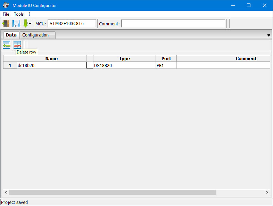
Task: Click the FW firmware download icon
Action: coord(27,24)
